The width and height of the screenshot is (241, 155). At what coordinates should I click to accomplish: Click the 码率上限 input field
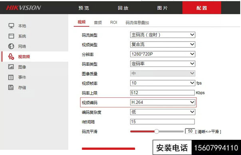click(x=162, y=93)
